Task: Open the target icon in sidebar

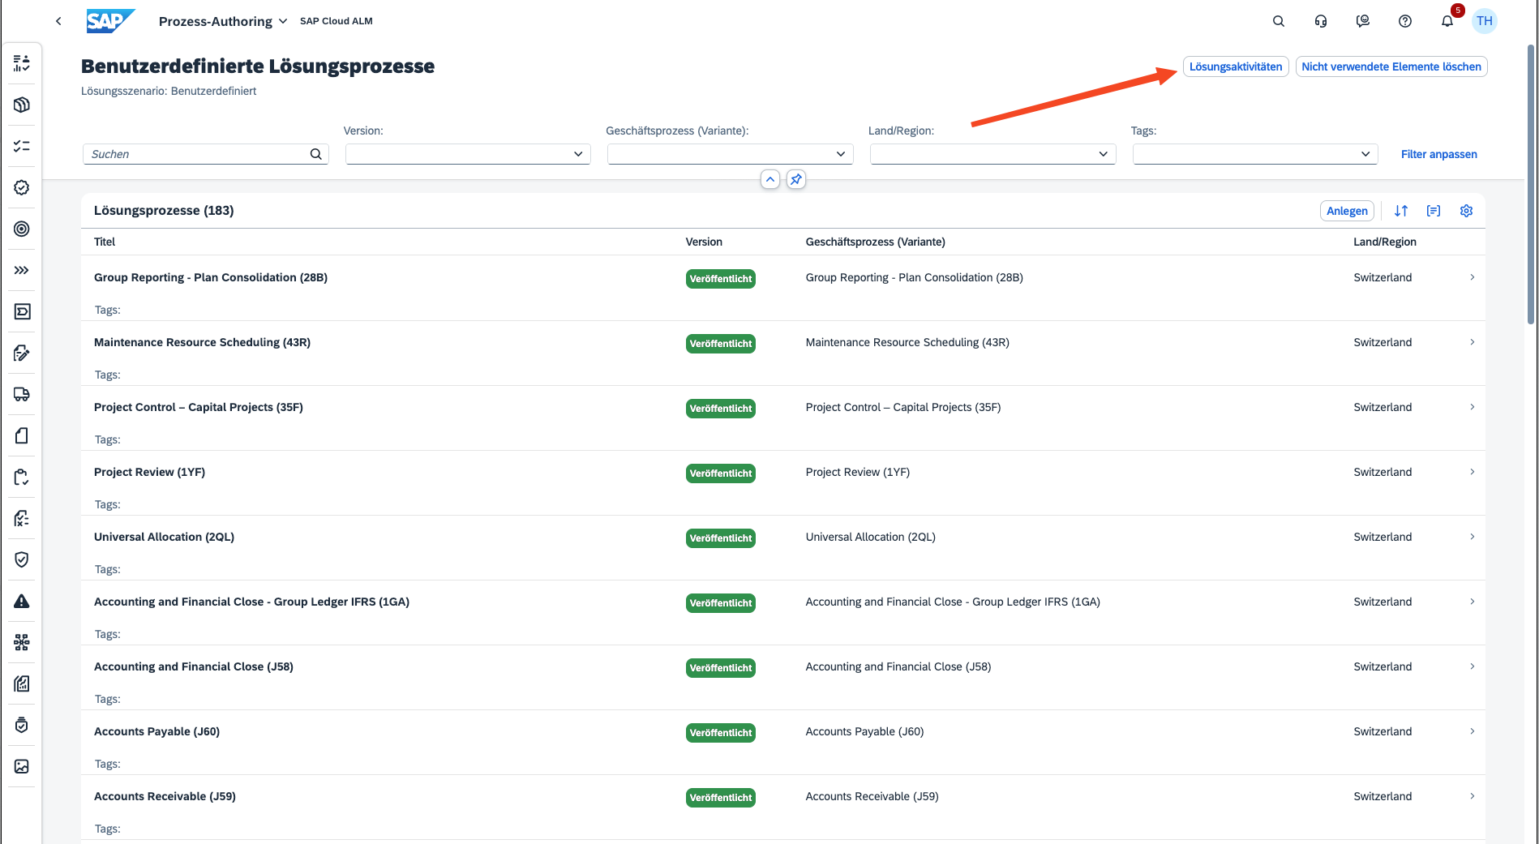Action: [x=22, y=229]
